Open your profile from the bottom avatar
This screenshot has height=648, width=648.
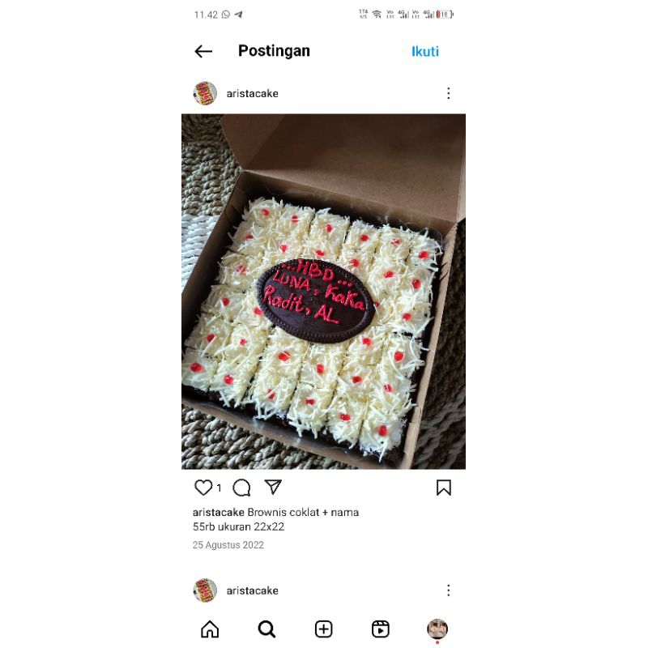click(x=437, y=629)
